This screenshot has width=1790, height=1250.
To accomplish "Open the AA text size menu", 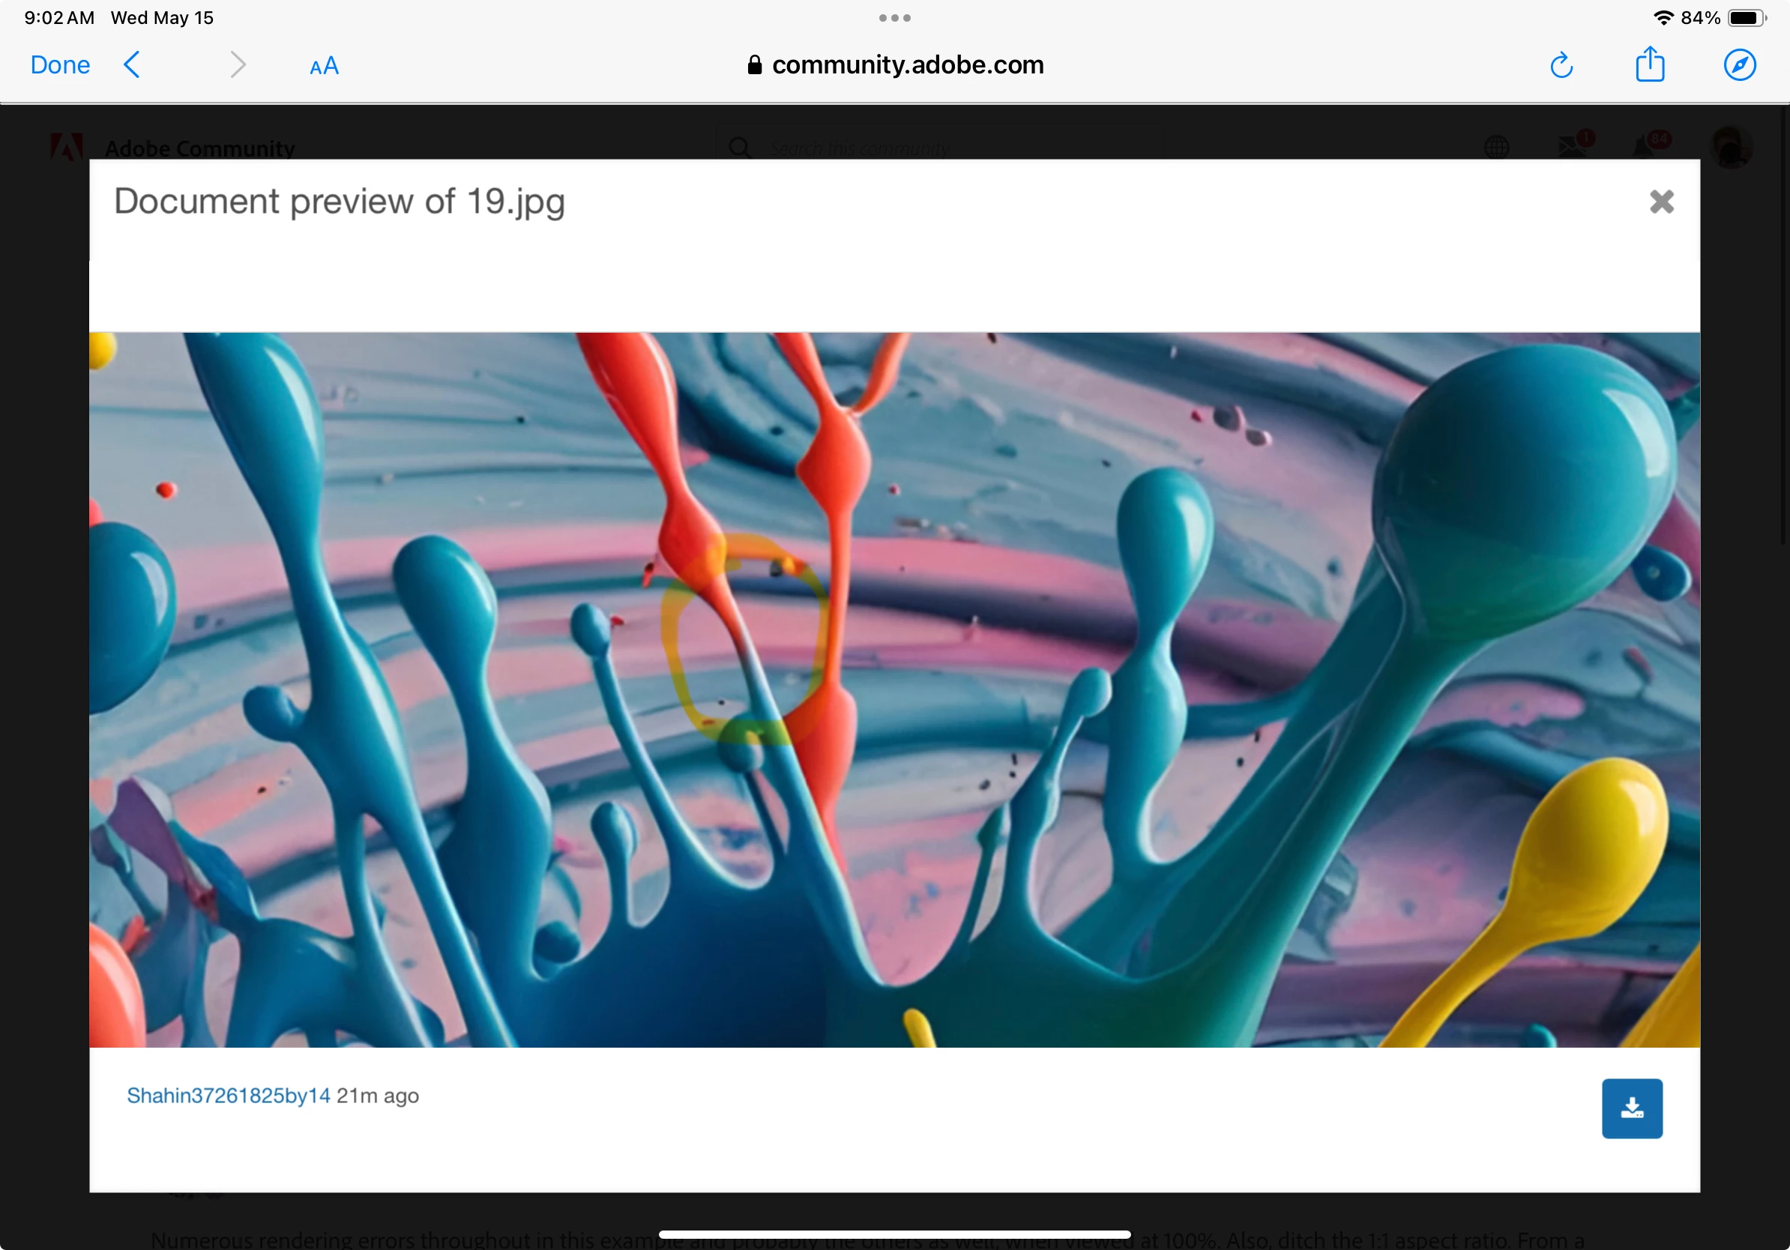I will click(x=324, y=66).
